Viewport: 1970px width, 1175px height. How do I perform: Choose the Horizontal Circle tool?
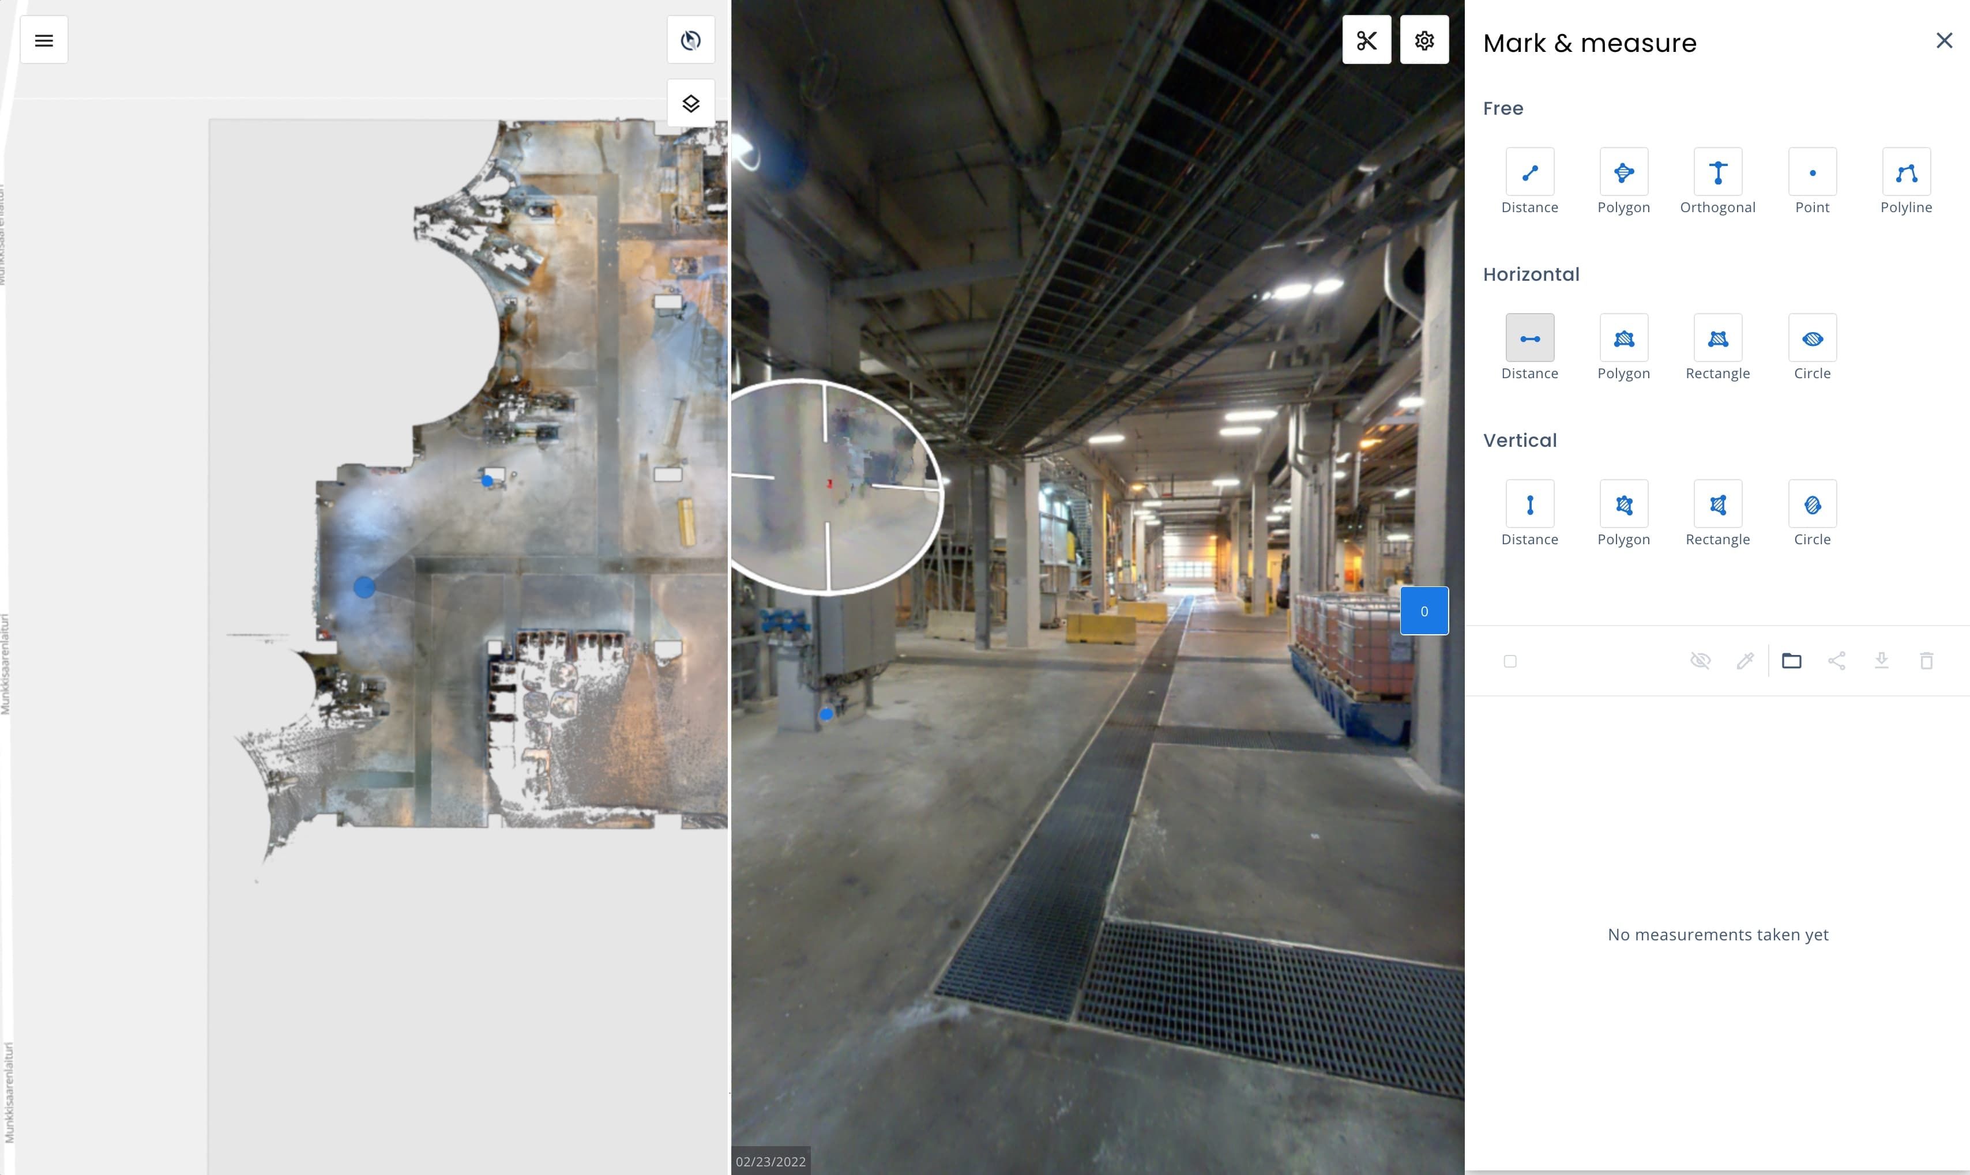[1811, 338]
